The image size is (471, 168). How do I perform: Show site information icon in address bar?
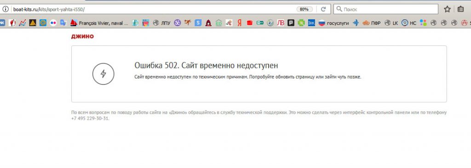pyautogui.click(x=6, y=9)
